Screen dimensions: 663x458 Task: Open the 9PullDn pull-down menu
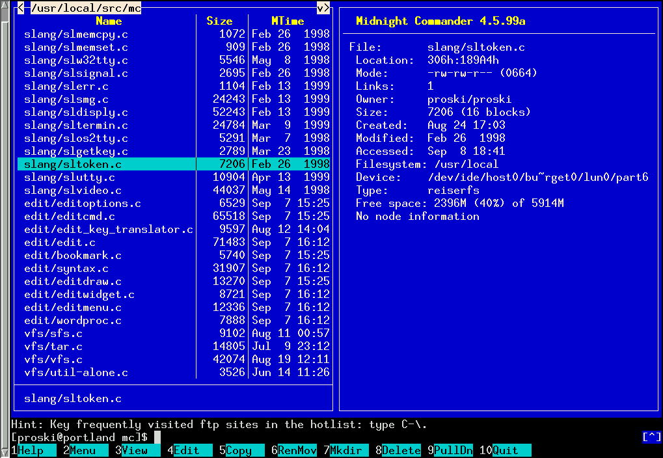(x=450, y=450)
